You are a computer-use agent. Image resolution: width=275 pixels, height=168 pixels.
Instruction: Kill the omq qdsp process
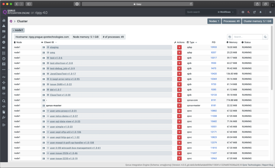tap(179, 53)
